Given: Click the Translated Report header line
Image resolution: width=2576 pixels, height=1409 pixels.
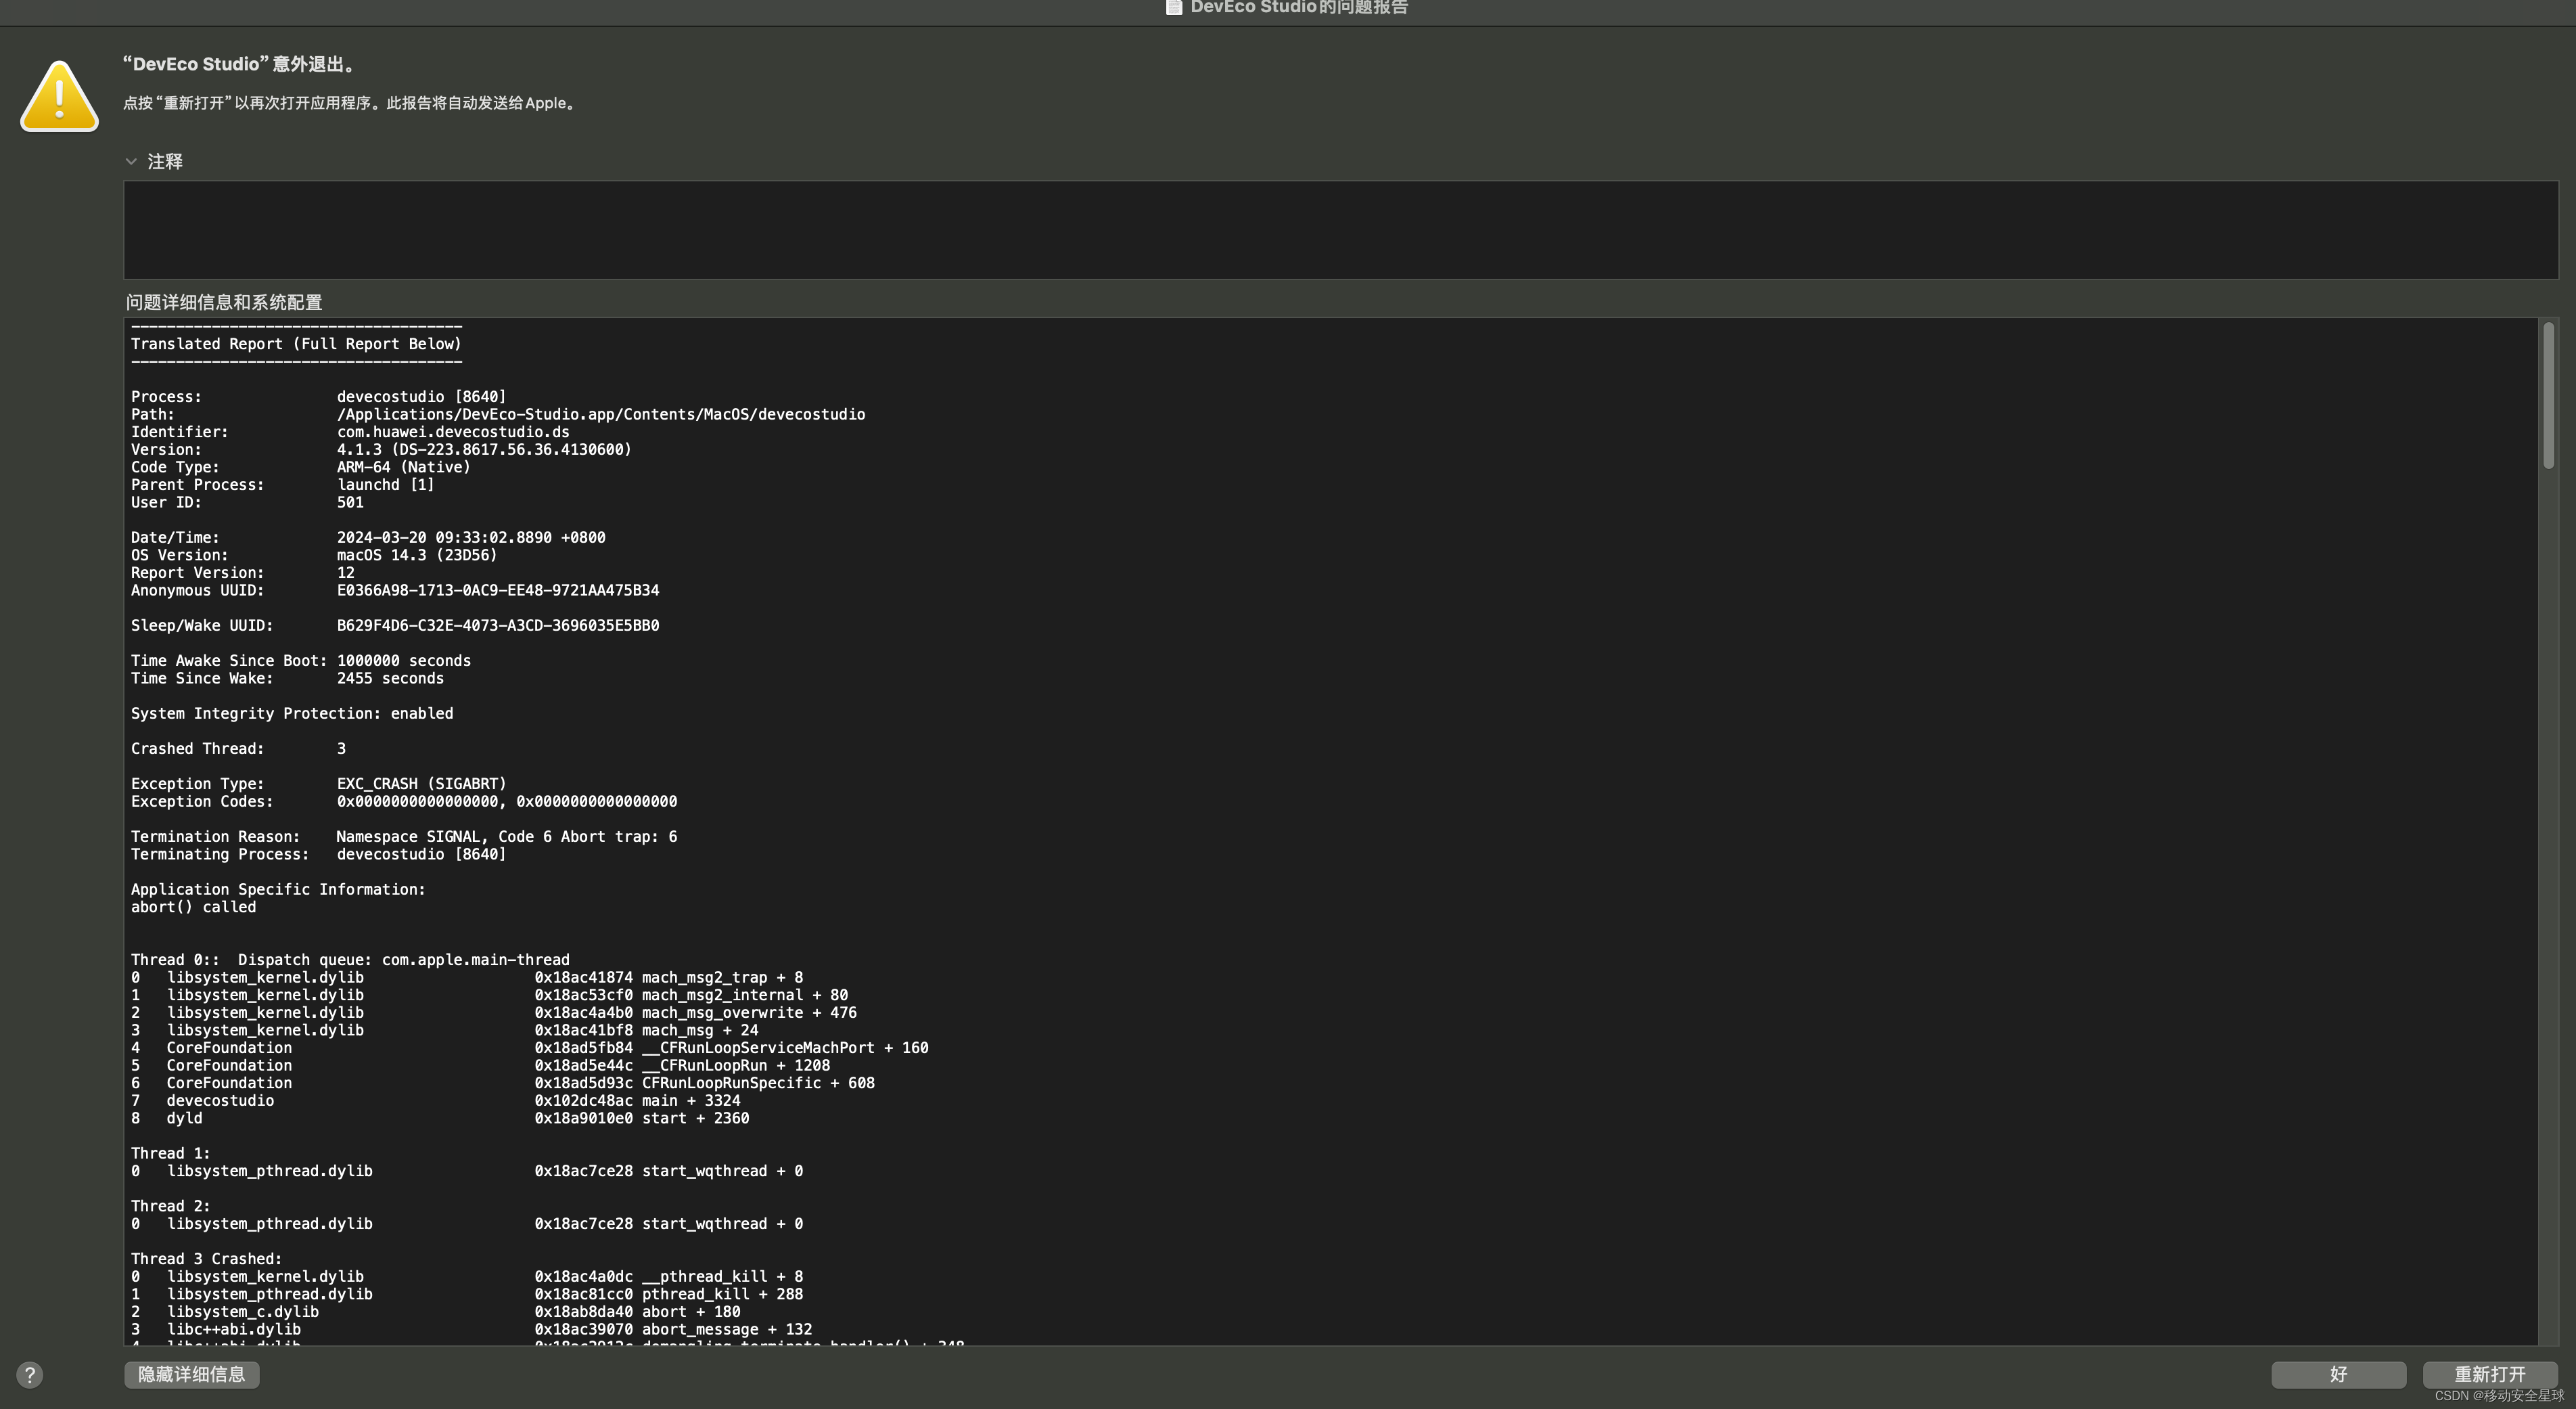Looking at the screenshot, I should click(296, 343).
